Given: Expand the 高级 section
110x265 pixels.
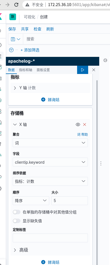Looking at the screenshot, I should click(21, 250).
